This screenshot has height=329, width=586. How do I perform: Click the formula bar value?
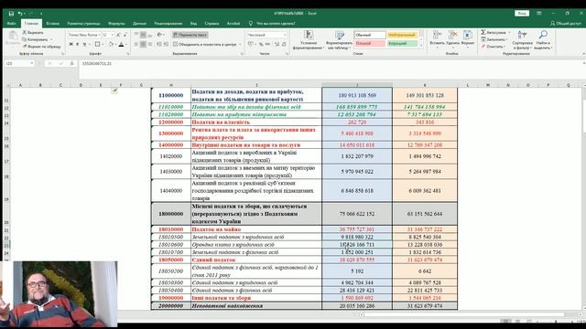pos(97,63)
